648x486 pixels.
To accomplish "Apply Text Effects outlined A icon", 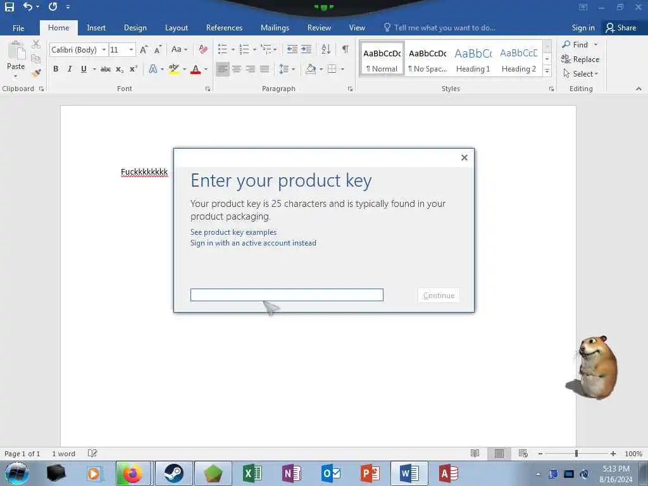I will point(153,69).
